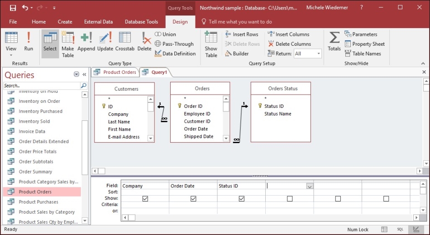Click Insert Rows in Query Setup
Image resolution: width=430 pixels, height=235 pixels.
click(x=242, y=34)
